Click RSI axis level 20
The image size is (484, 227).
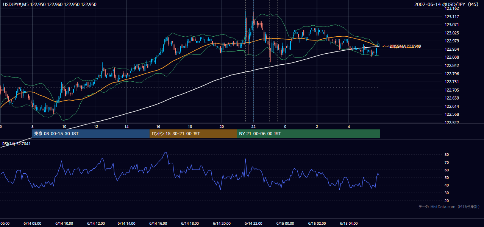(x=447, y=201)
